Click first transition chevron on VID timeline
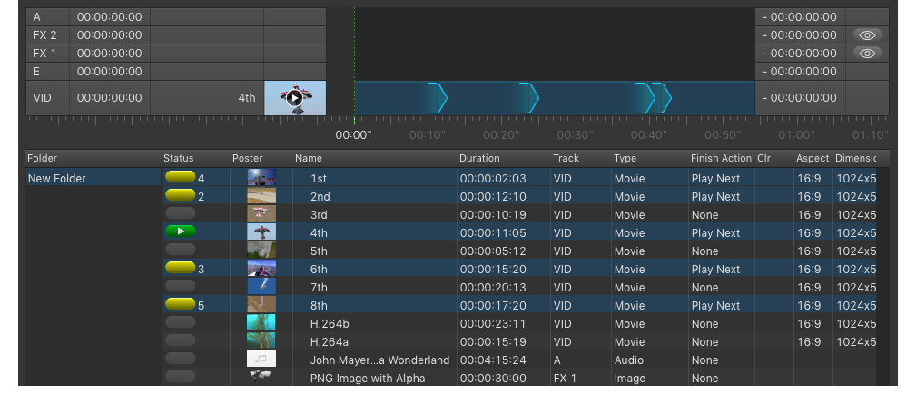This screenshot has height=404, width=916. pos(437,97)
